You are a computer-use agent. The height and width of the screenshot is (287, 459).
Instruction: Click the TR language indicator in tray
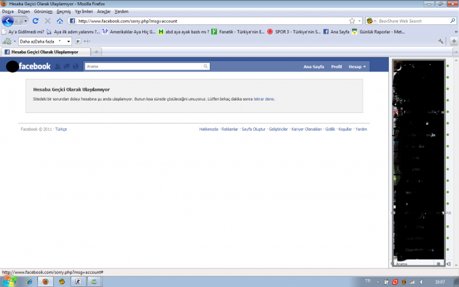pyautogui.click(x=368, y=281)
